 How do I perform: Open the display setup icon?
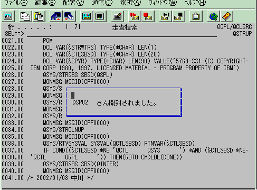(x=87, y=16)
